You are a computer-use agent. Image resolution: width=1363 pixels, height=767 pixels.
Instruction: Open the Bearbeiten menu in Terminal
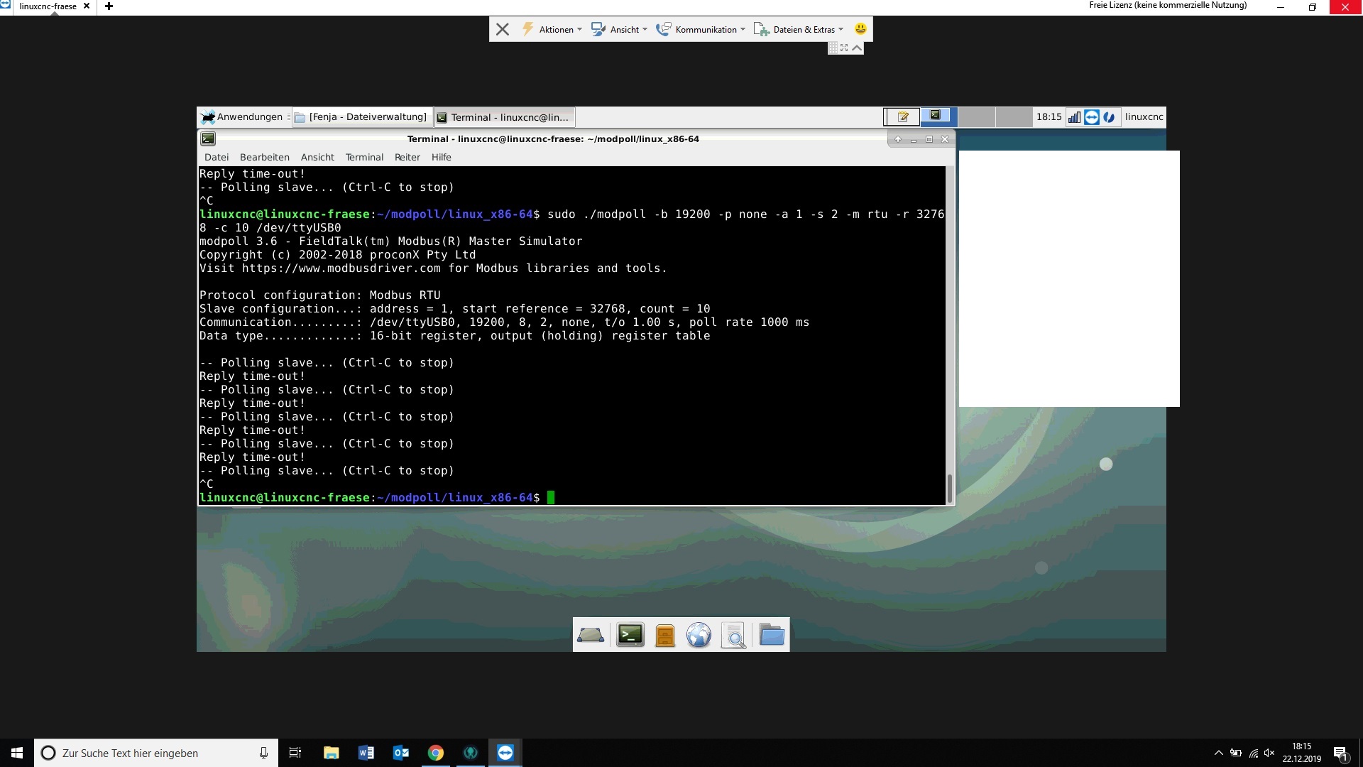tap(264, 158)
